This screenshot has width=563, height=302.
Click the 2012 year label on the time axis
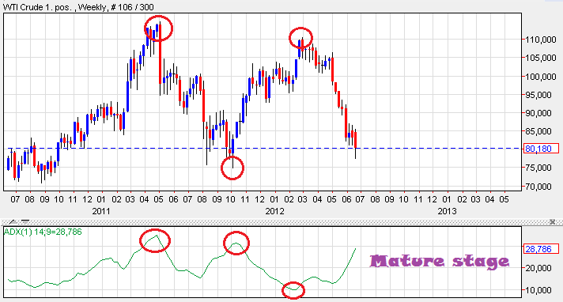click(274, 211)
